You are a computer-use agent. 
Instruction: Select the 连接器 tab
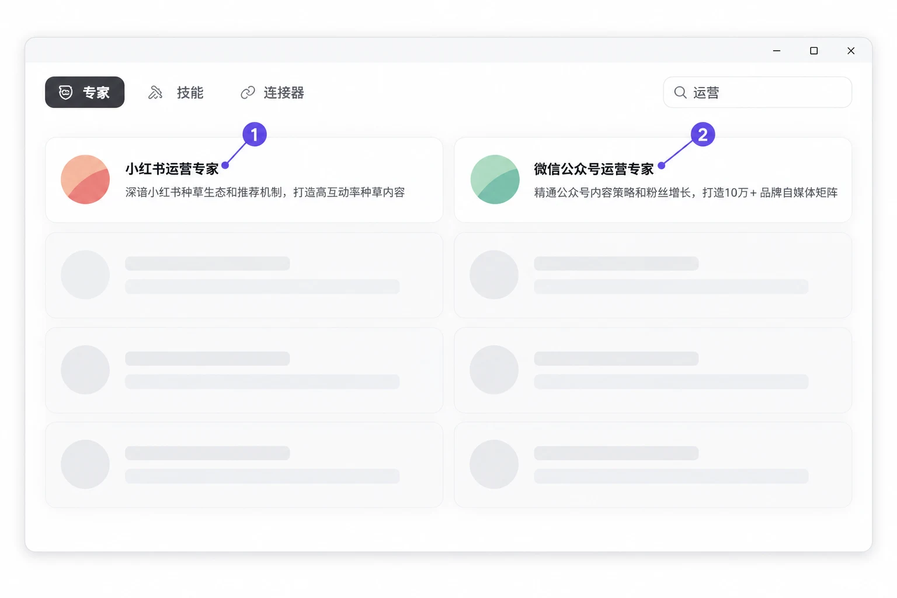[x=272, y=92]
